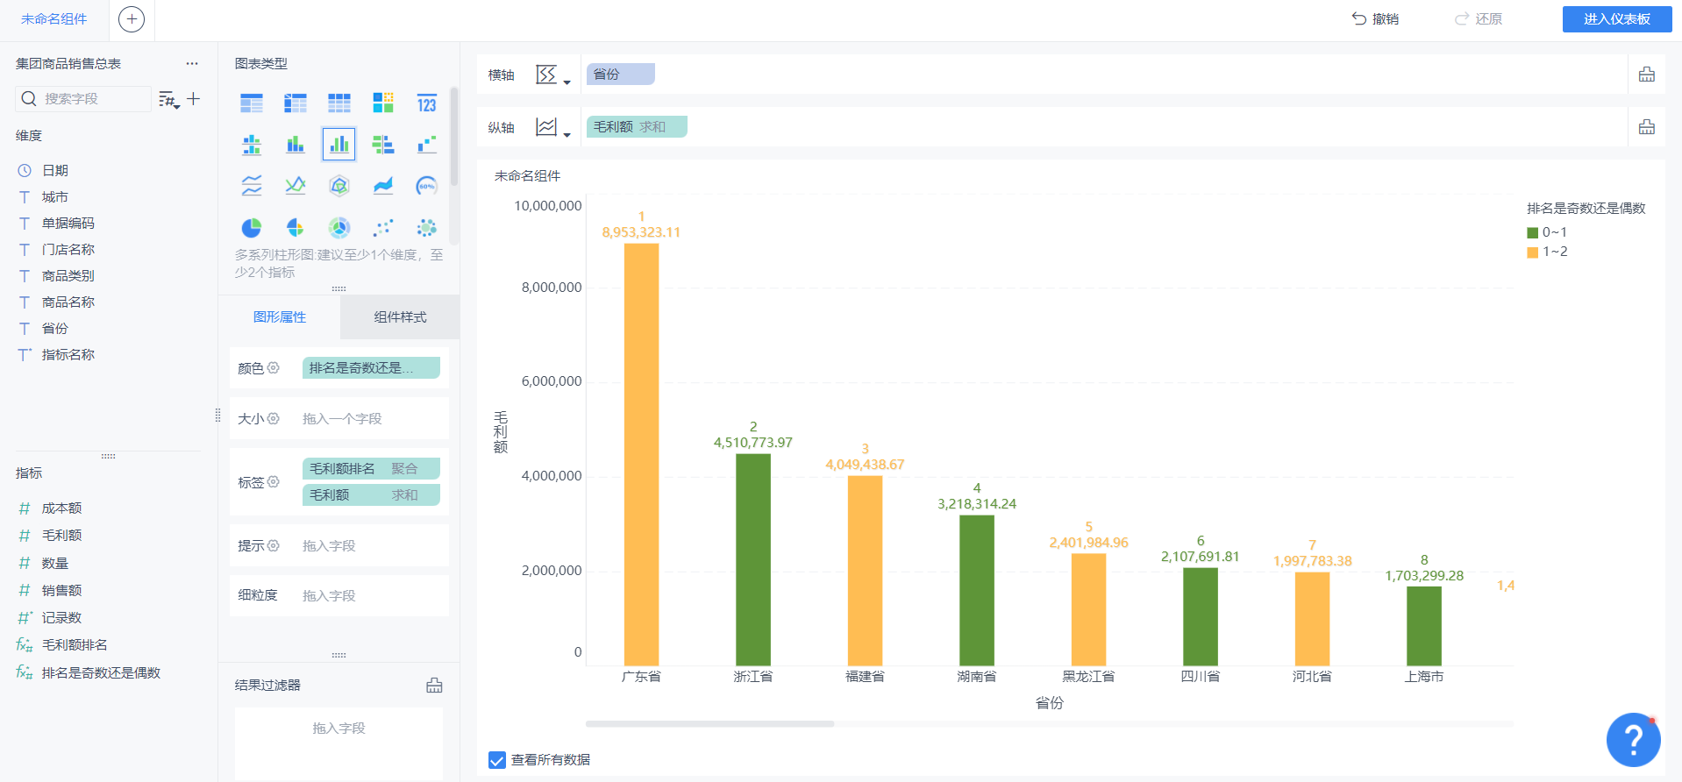
Task: Open filter icon on 纵轴 row
Action: [1647, 127]
